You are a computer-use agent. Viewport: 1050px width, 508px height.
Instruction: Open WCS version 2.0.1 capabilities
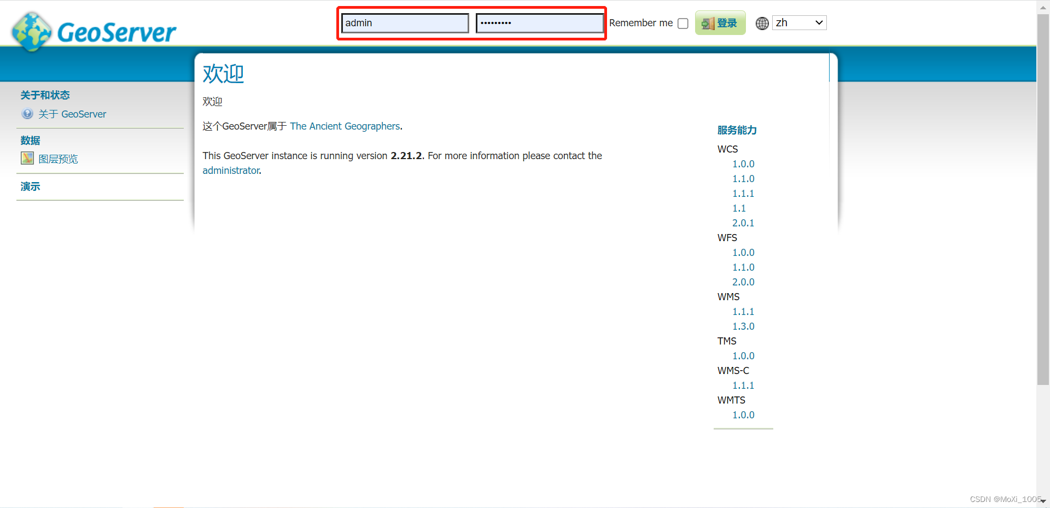[x=743, y=223]
